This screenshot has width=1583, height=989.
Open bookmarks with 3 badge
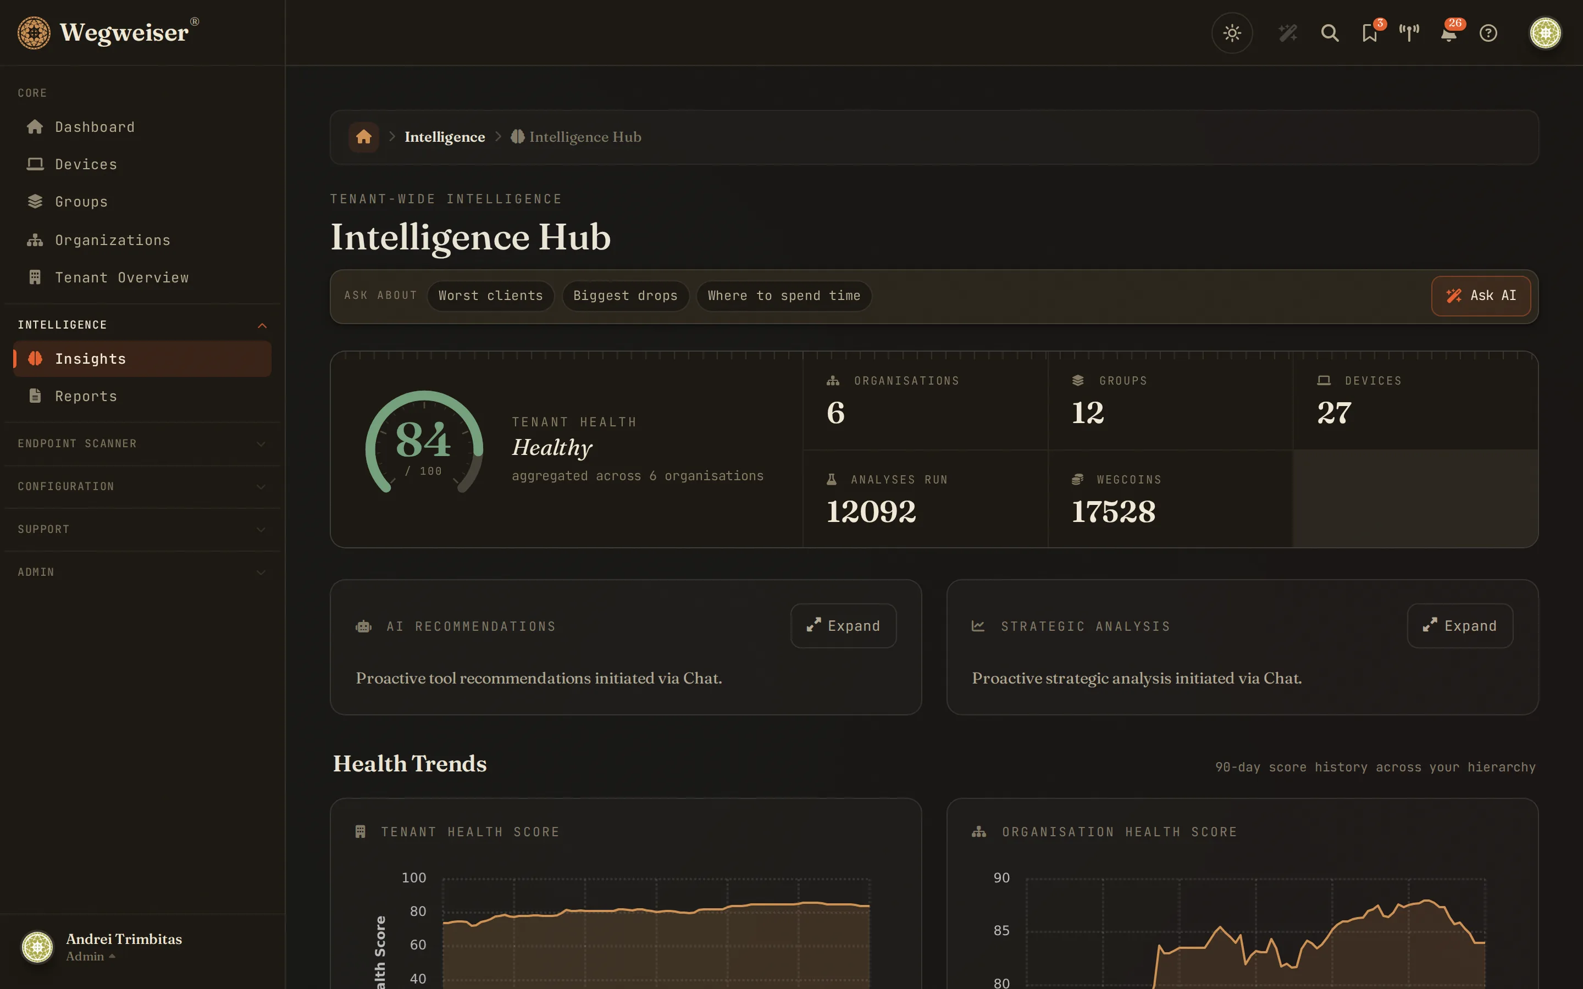pyautogui.click(x=1370, y=33)
